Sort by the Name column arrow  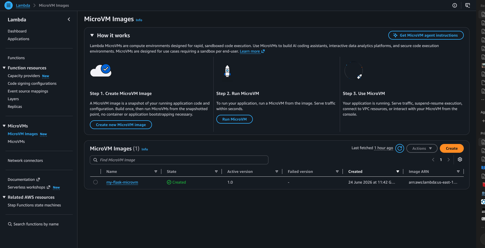click(x=156, y=171)
